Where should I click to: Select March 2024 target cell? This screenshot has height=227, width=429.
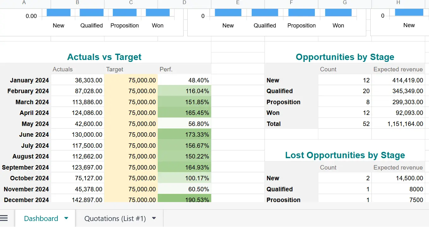point(131,102)
